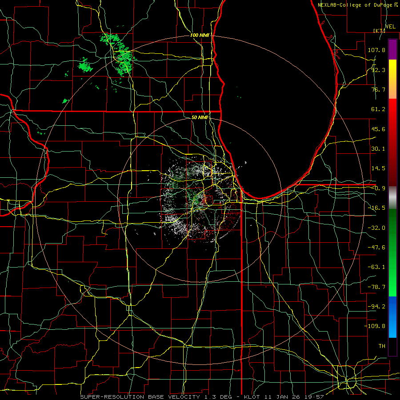
Task: Click the -63.1 velocity scale value
Action: pos(376,267)
